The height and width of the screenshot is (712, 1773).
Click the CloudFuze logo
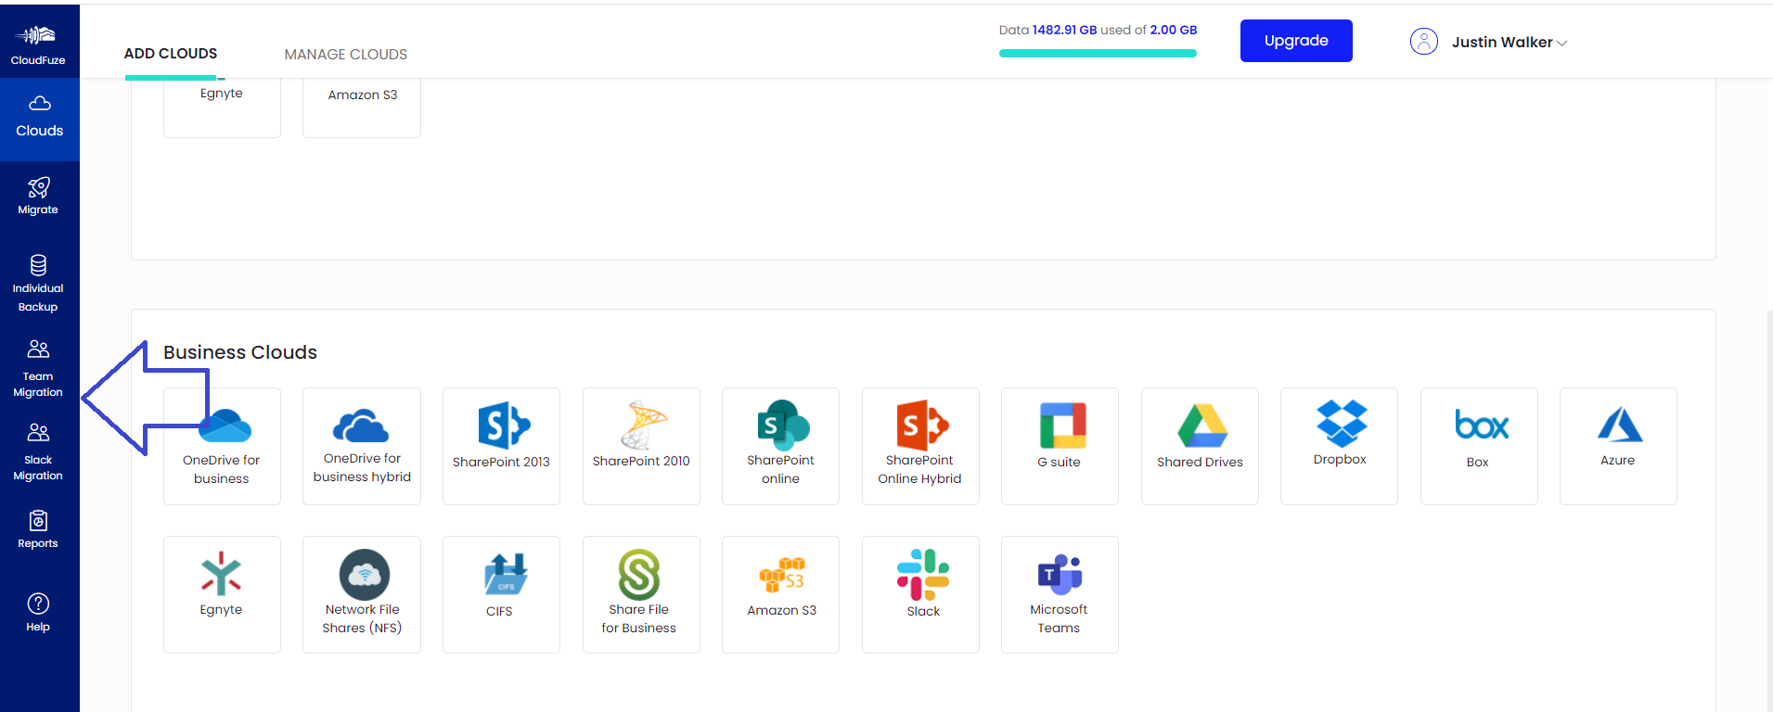tap(38, 44)
